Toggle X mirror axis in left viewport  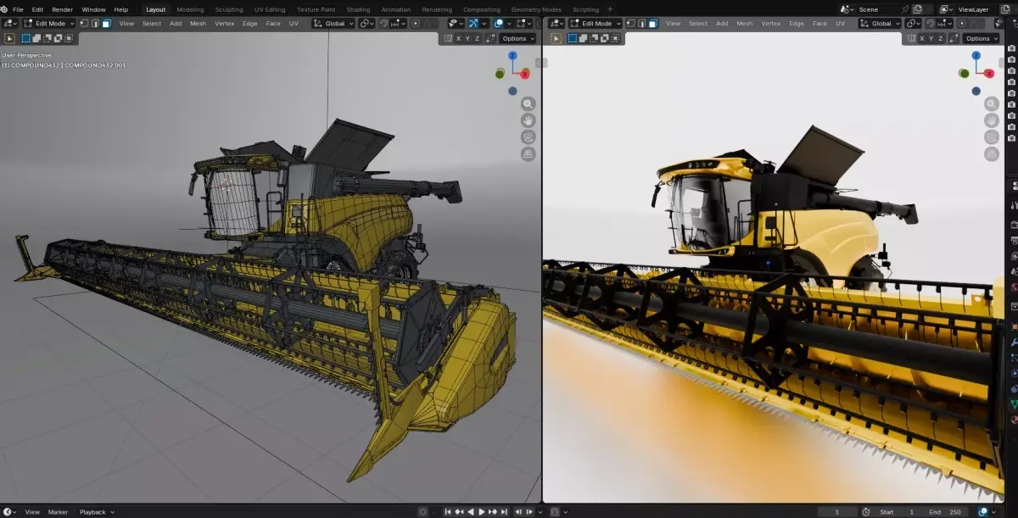point(459,38)
